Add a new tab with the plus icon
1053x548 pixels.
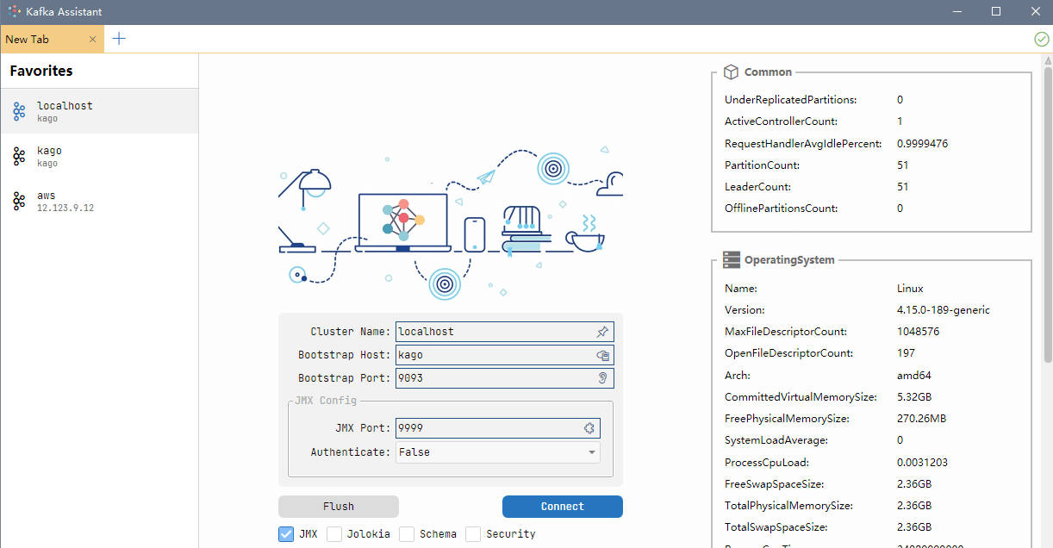click(x=119, y=39)
